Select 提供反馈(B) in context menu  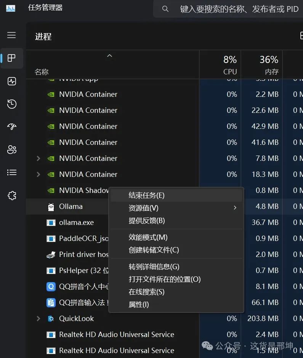tap(176, 220)
